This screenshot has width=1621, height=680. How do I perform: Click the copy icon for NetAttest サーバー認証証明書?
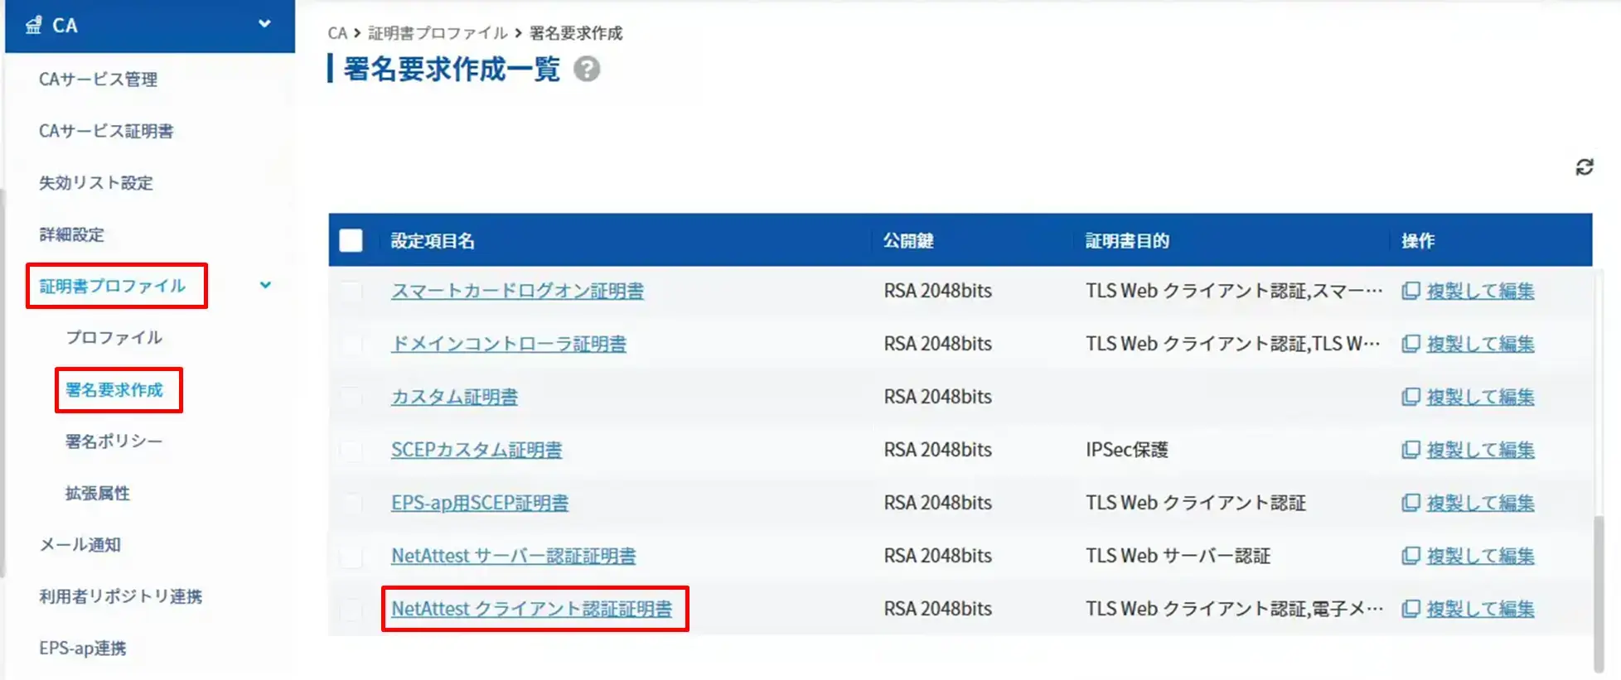[1411, 556]
